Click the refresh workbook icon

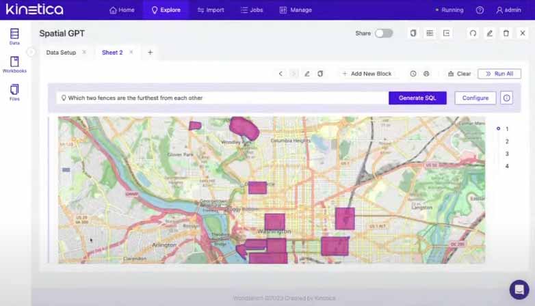click(x=473, y=33)
